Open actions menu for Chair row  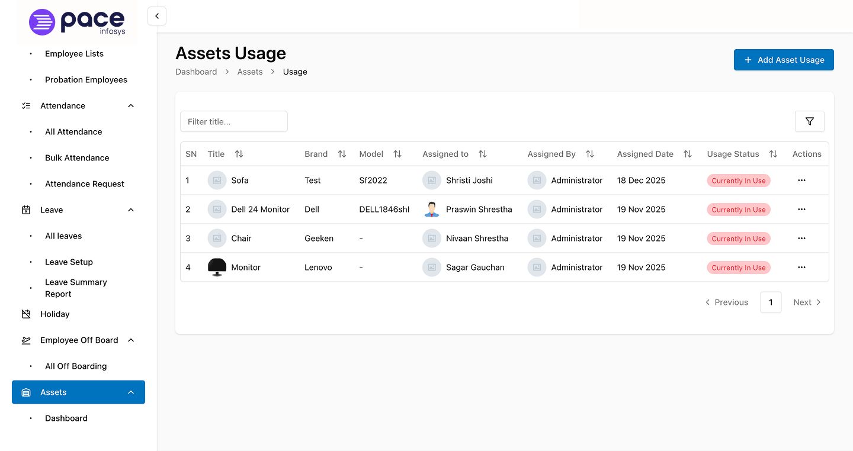(801, 239)
